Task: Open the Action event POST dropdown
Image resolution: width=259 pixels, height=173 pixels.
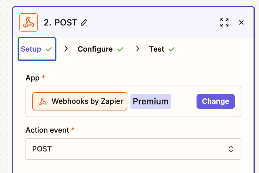Action: tap(133, 149)
